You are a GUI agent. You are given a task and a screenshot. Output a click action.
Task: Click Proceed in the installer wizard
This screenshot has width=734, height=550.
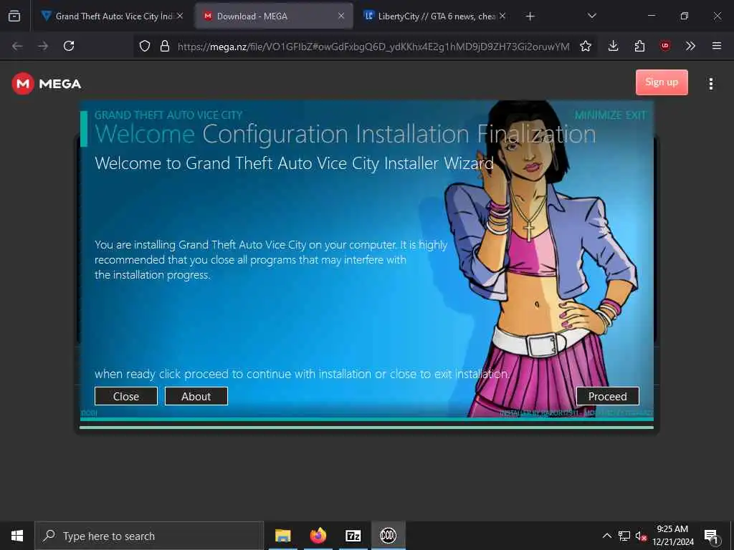(607, 396)
